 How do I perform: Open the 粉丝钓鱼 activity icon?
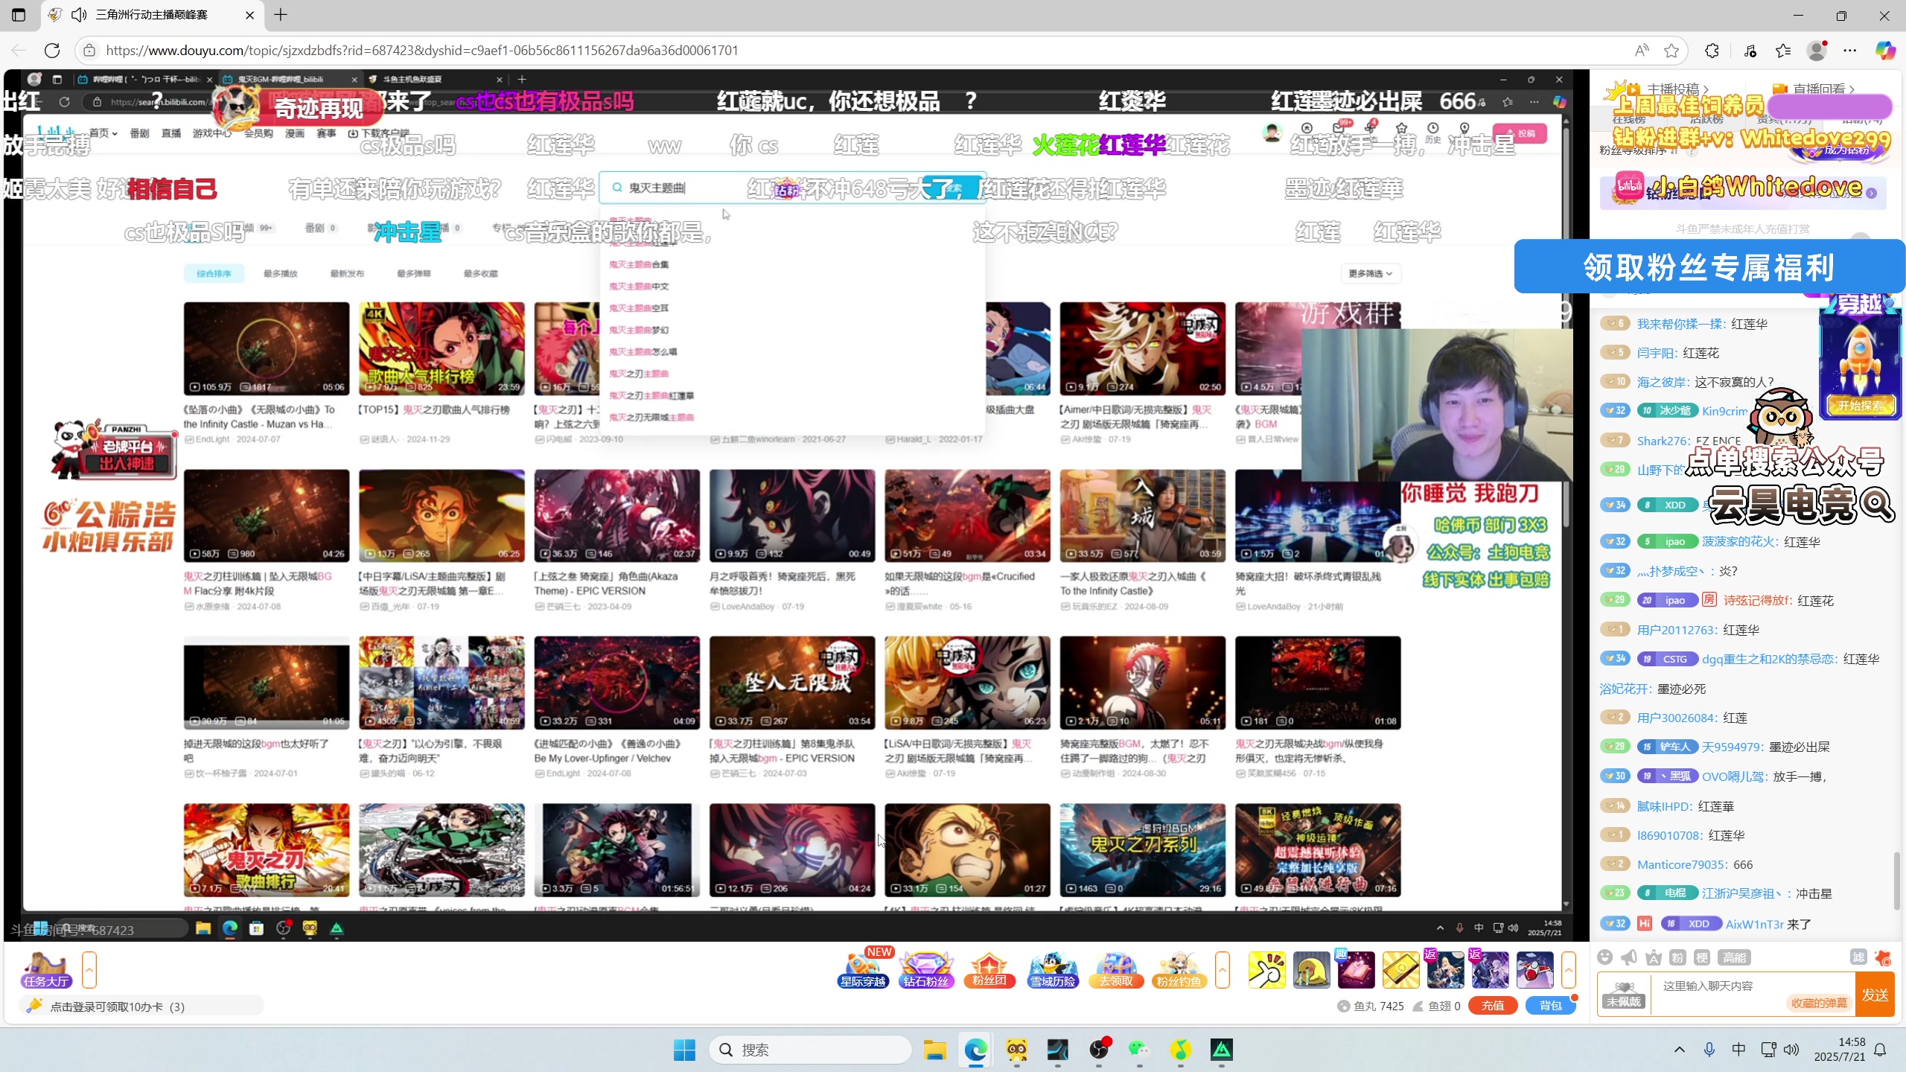[x=1179, y=969]
